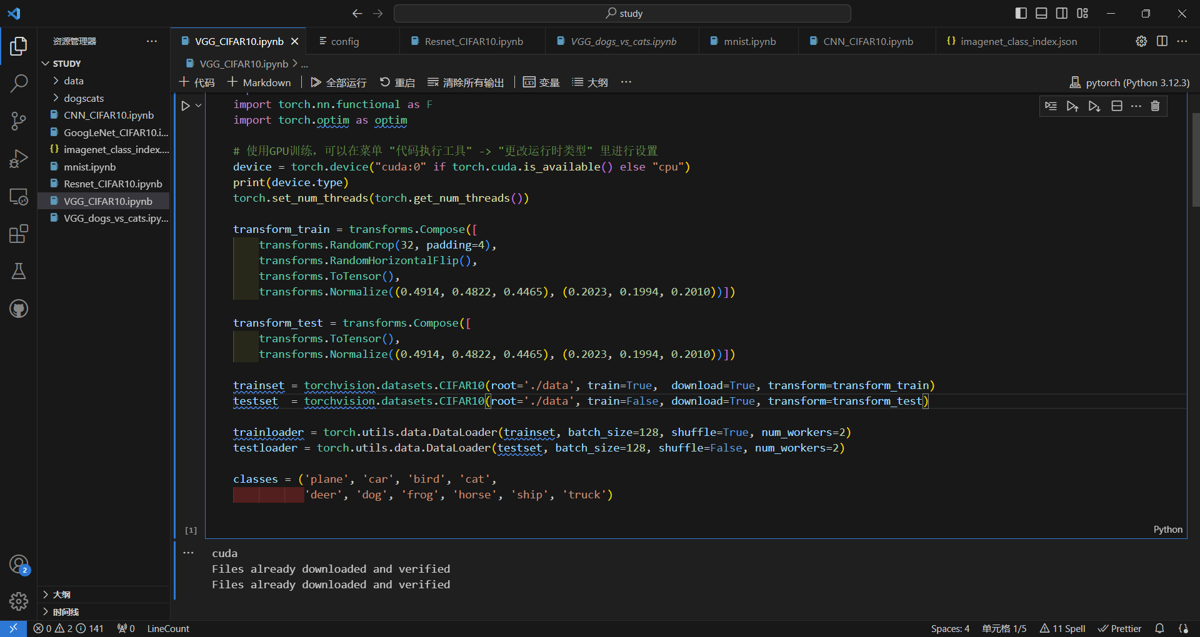Viewport: 1200px width, 637px height.
Task: Click the split cell icon
Action: click(1117, 106)
